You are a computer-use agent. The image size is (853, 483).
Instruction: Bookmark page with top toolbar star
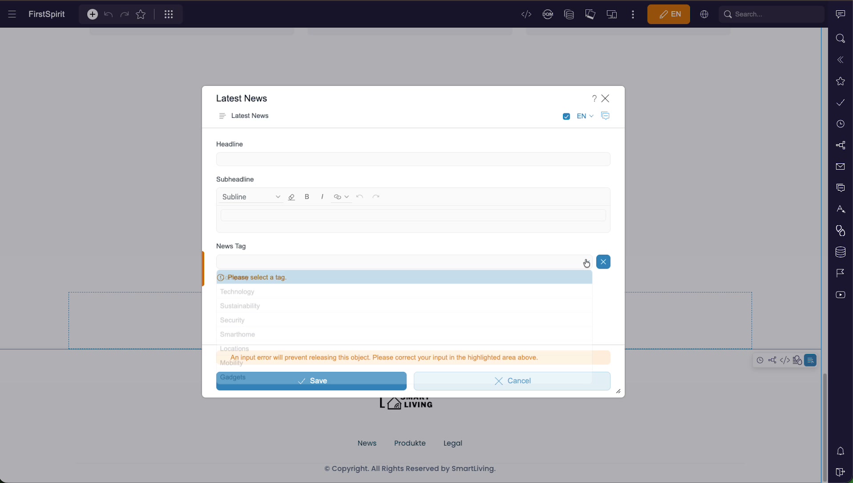141,14
